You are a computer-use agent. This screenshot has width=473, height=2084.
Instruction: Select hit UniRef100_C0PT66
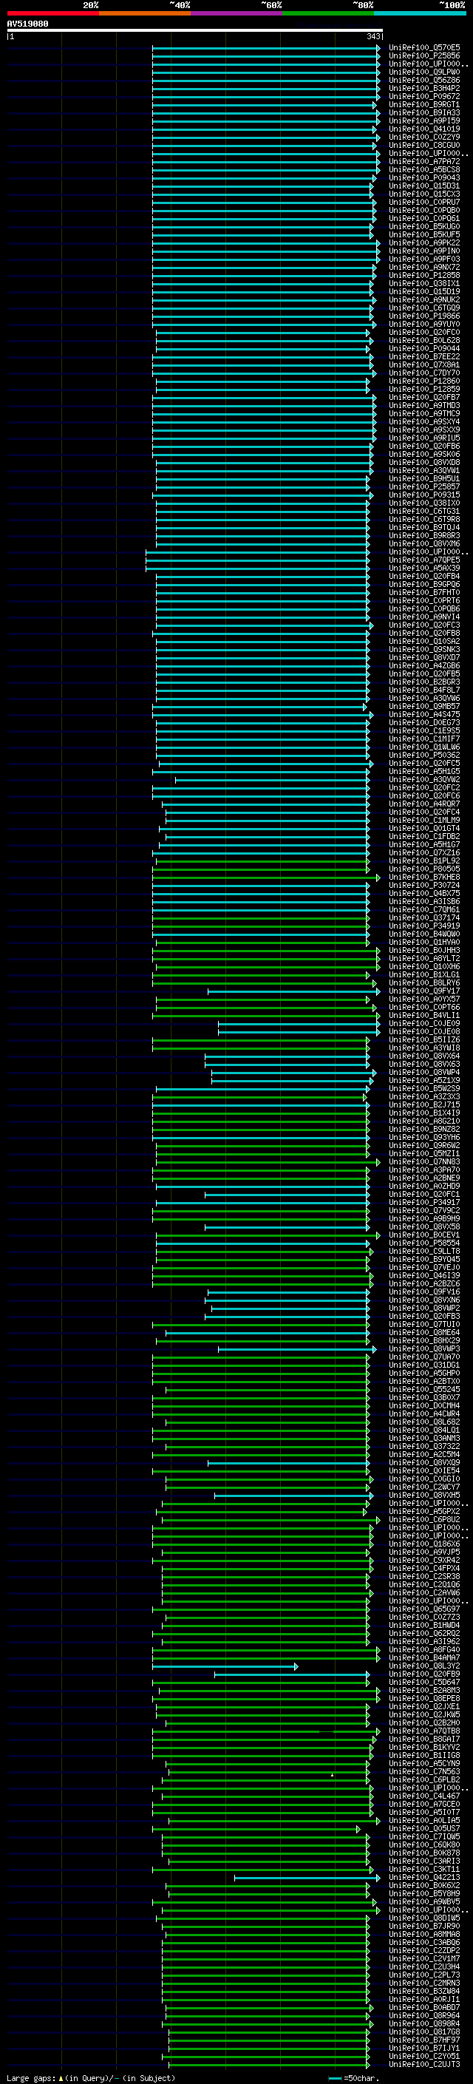pyautogui.click(x=424, y=1007)
